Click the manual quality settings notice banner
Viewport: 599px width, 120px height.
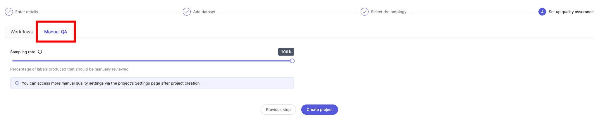152,83
